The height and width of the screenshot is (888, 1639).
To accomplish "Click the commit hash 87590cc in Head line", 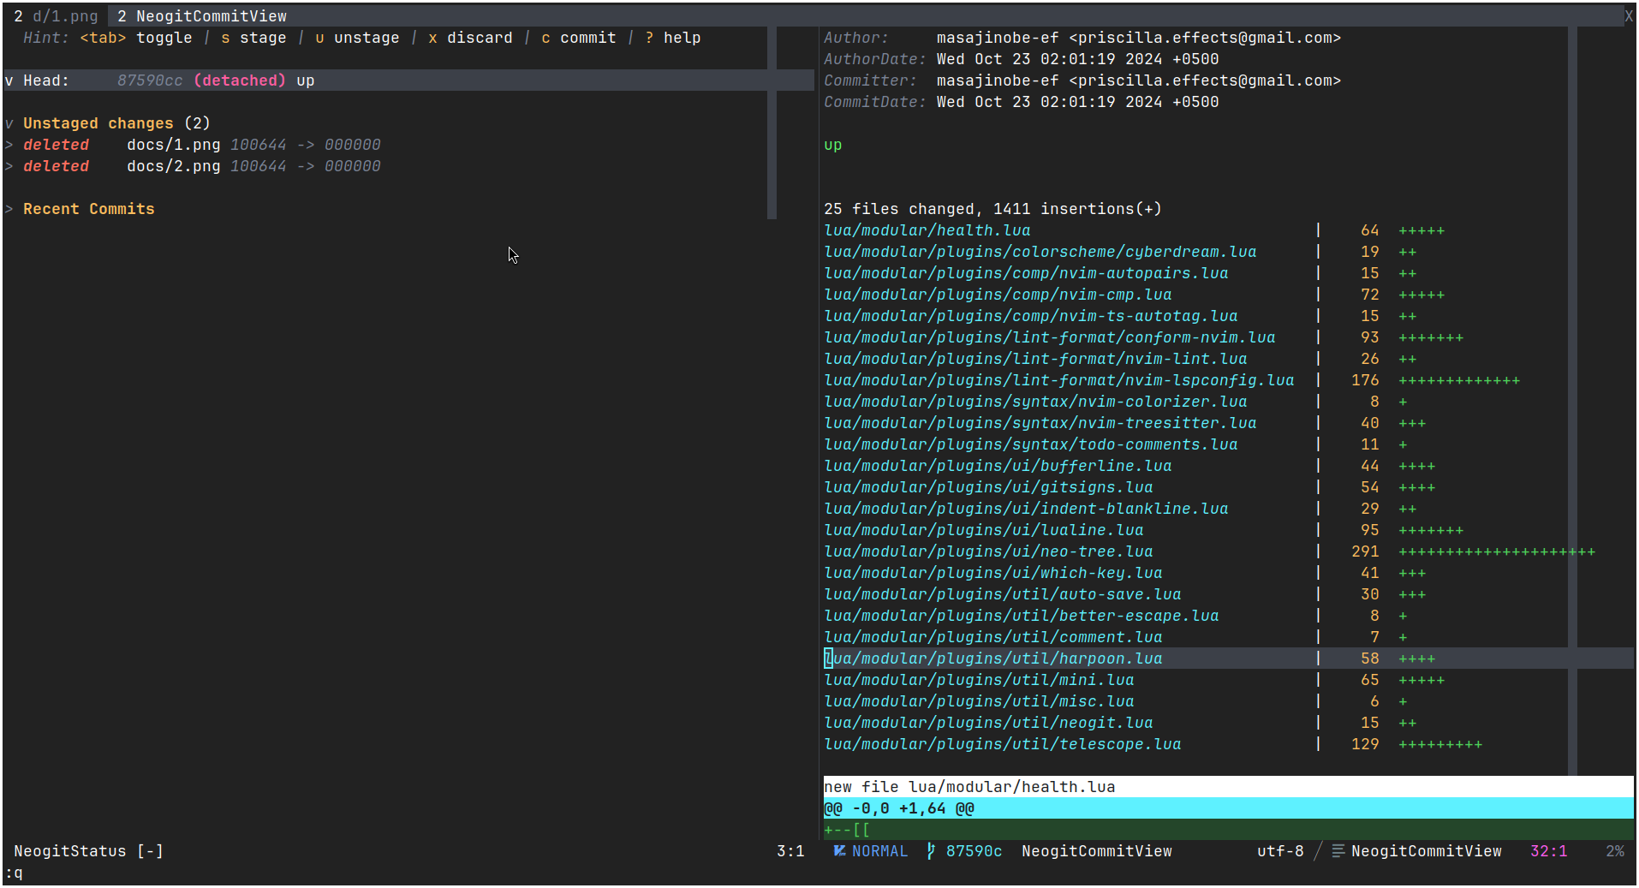I will coord(150,80).
